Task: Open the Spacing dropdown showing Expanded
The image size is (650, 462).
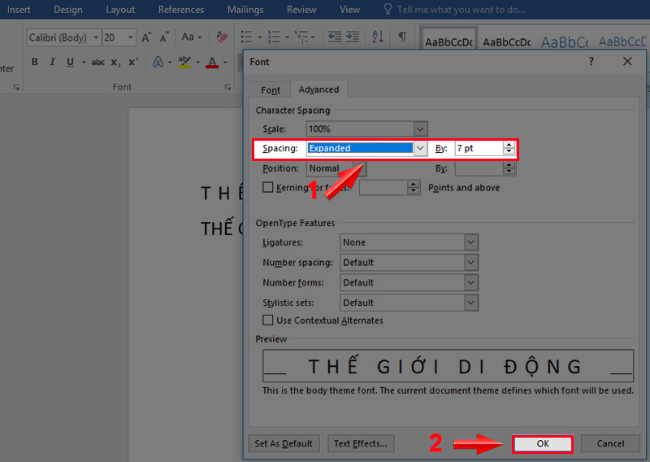Action: point(420,148)
